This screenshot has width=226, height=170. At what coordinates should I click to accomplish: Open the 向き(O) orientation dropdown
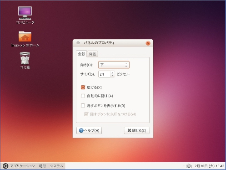[114, 65]
